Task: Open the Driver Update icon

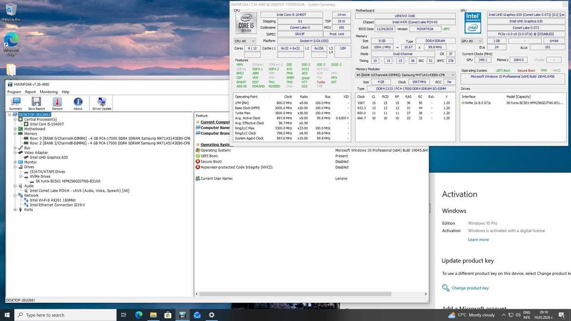Action: [x=102, y=103]
